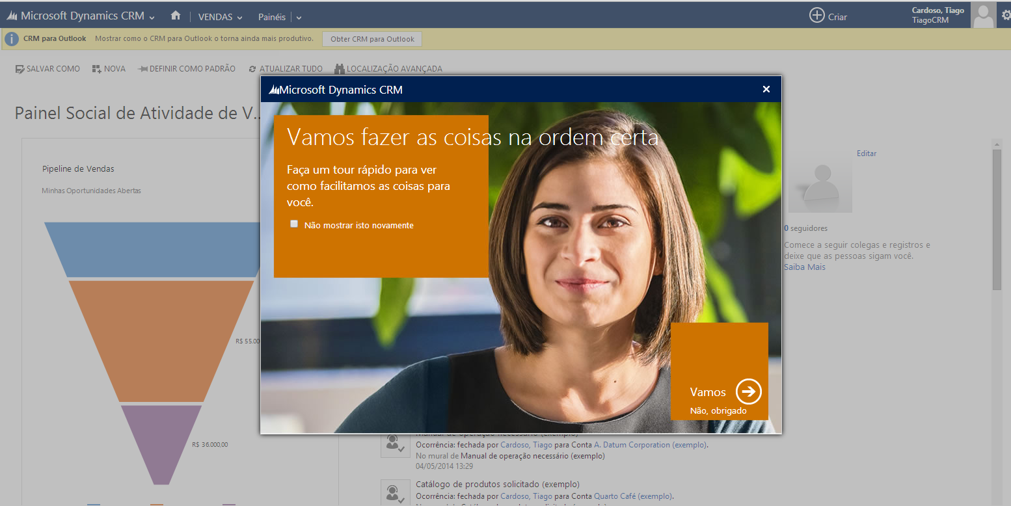The height and width of the screenshot is (506, 1011).
Task: Click DEFINIR COMO PADRÃO command
Action: click(x=187, y=69)
